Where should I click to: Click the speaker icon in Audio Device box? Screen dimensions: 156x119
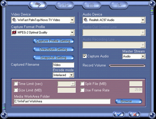tap(86, 20)
